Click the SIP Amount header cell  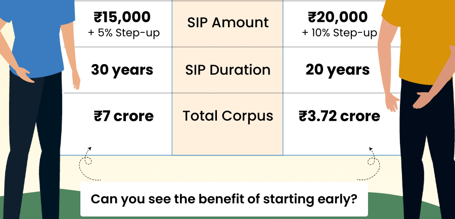click(228, 23)
